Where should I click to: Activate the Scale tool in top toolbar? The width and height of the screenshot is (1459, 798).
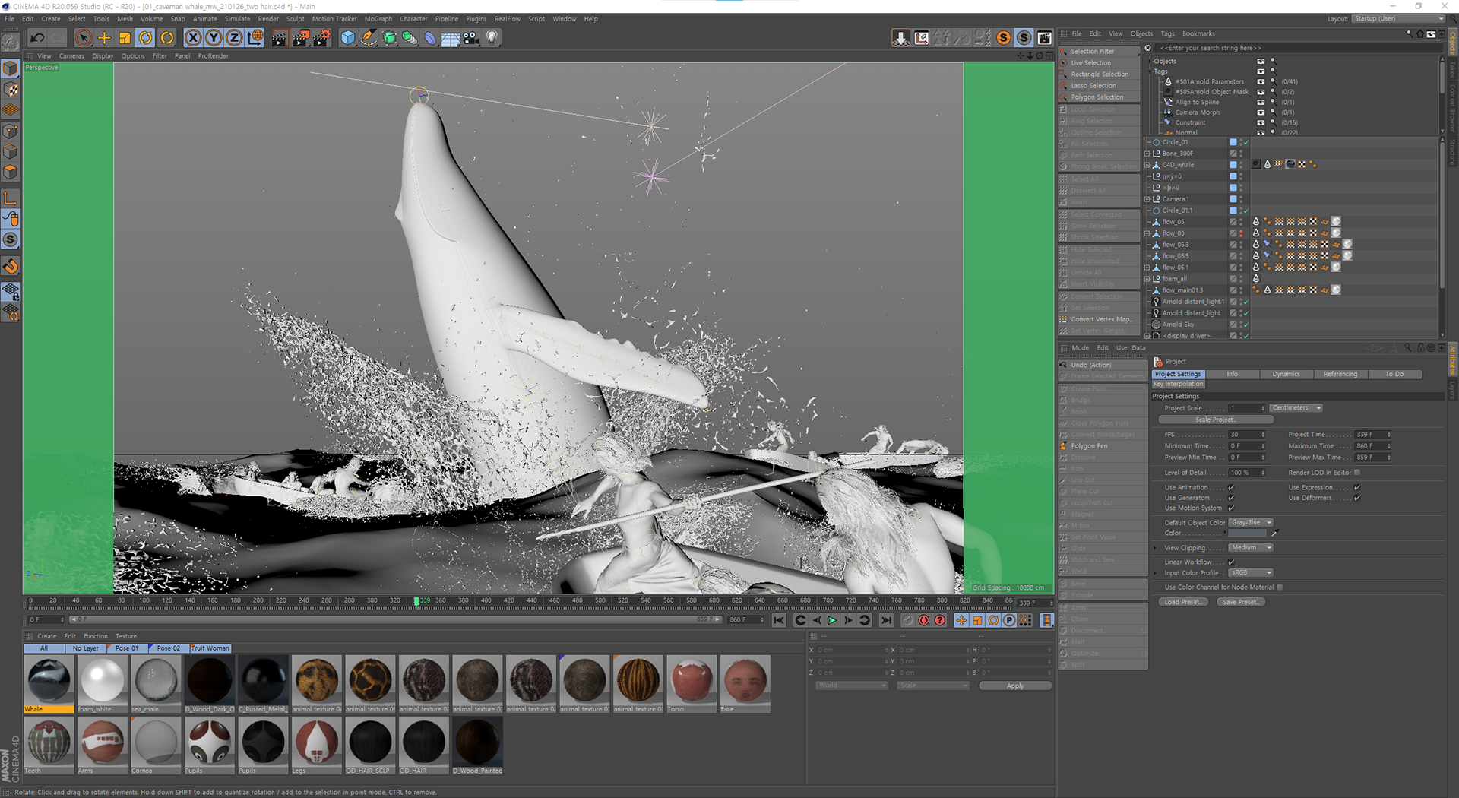click(125, 38)
